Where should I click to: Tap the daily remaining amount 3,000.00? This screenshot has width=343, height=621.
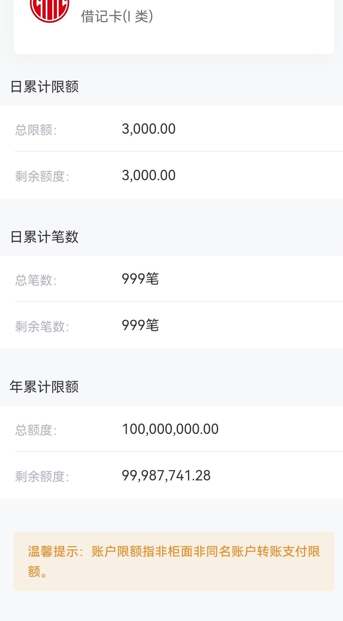tap(149, 175)
